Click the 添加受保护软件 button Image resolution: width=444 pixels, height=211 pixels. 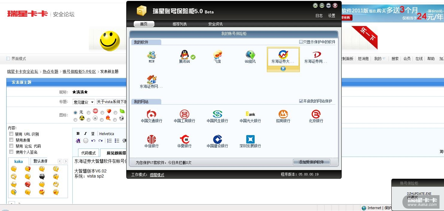(311, 162)
